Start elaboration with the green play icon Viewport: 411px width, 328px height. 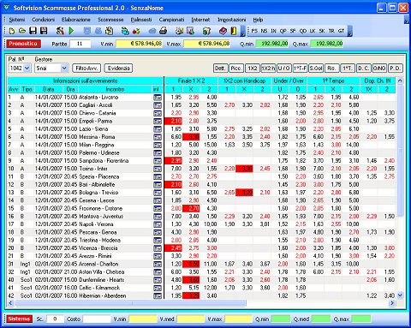(x=71, y=31)
